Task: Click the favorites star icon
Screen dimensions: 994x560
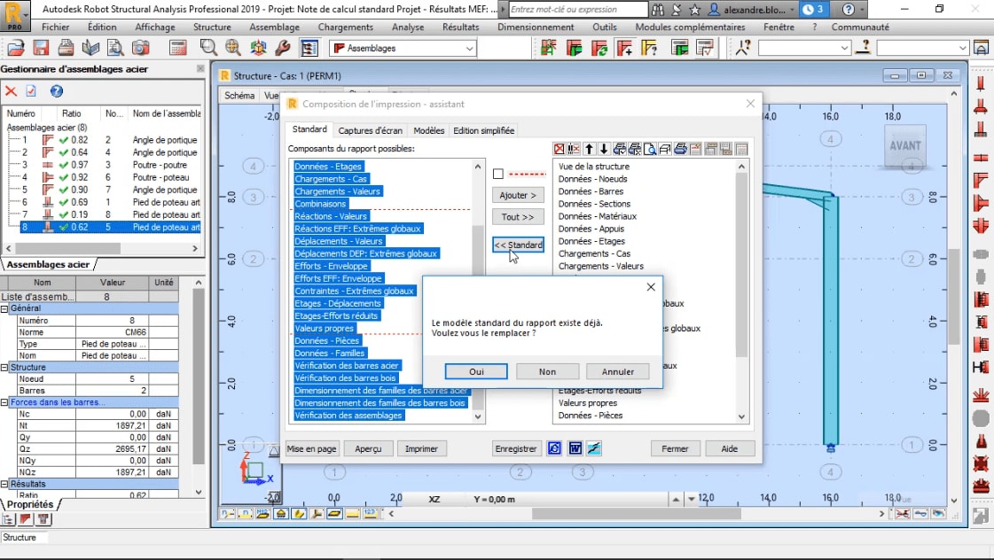Action: click(x=695, y=10)
